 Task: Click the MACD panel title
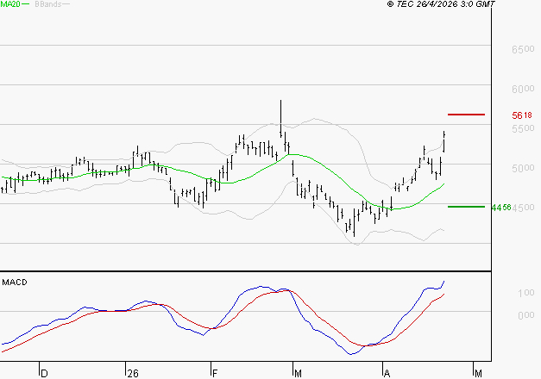(x=15, y=282)
